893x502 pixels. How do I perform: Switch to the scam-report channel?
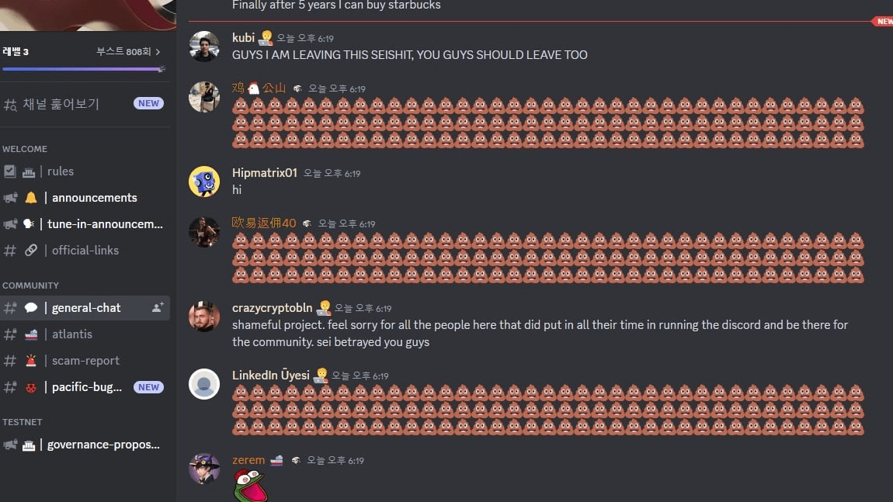coord(85,360)
